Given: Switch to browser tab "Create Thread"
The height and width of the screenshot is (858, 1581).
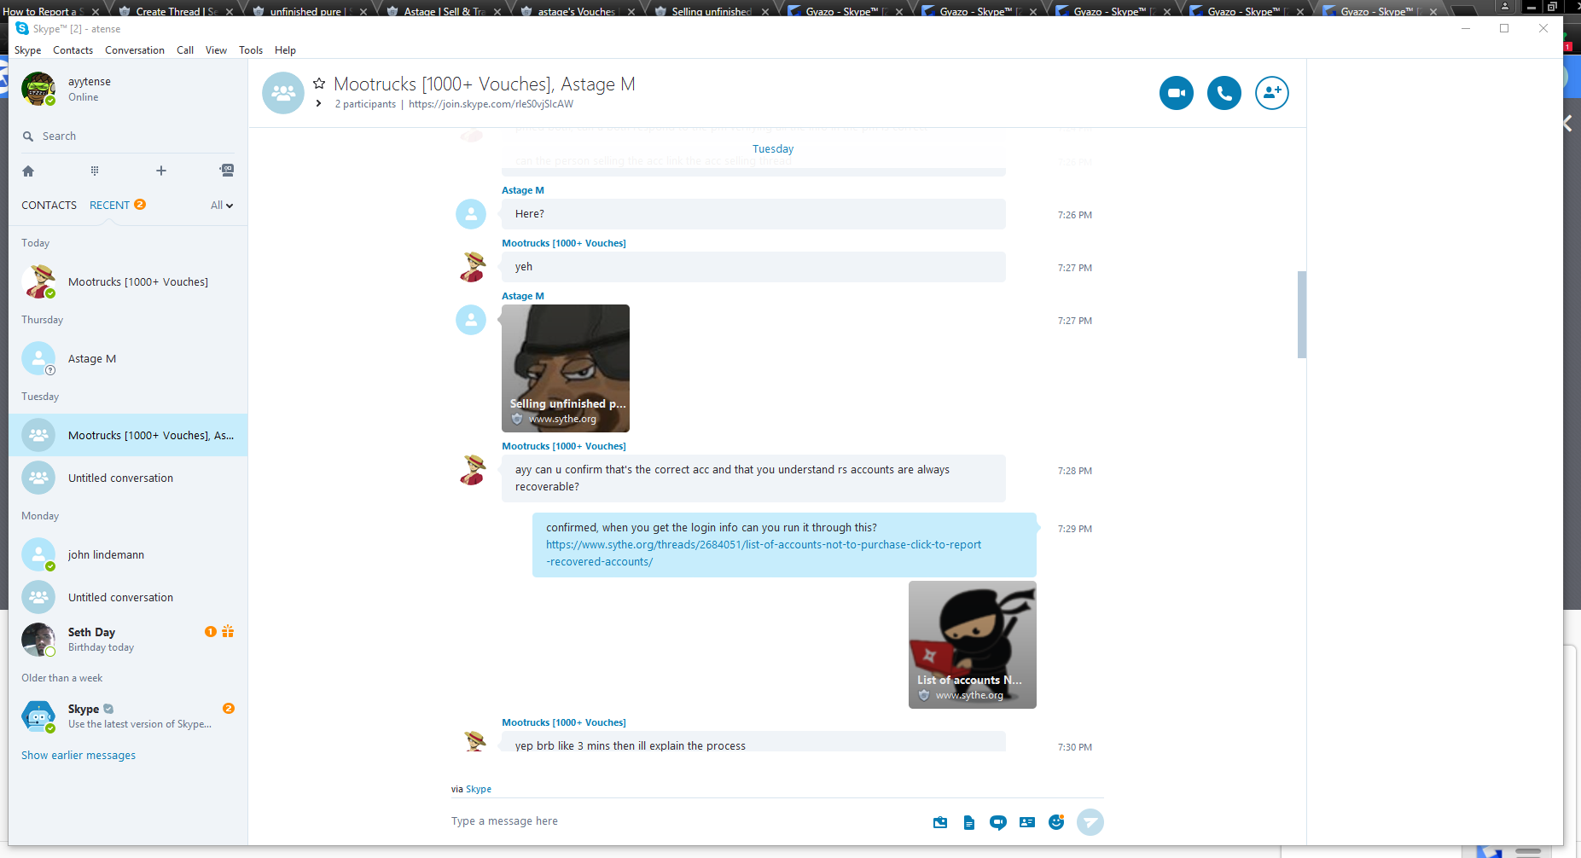Looking at the screenshot, I should [x=176, y=9].
